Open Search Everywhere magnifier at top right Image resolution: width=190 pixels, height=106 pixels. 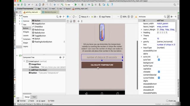point(175,5)
